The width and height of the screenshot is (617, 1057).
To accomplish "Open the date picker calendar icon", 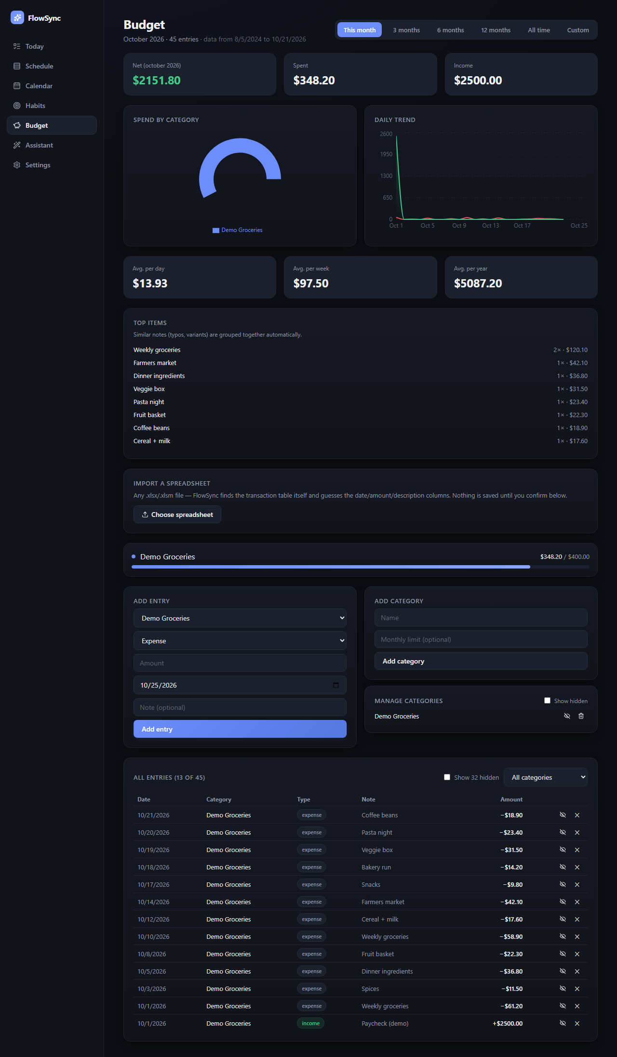I will coord(336,685).
